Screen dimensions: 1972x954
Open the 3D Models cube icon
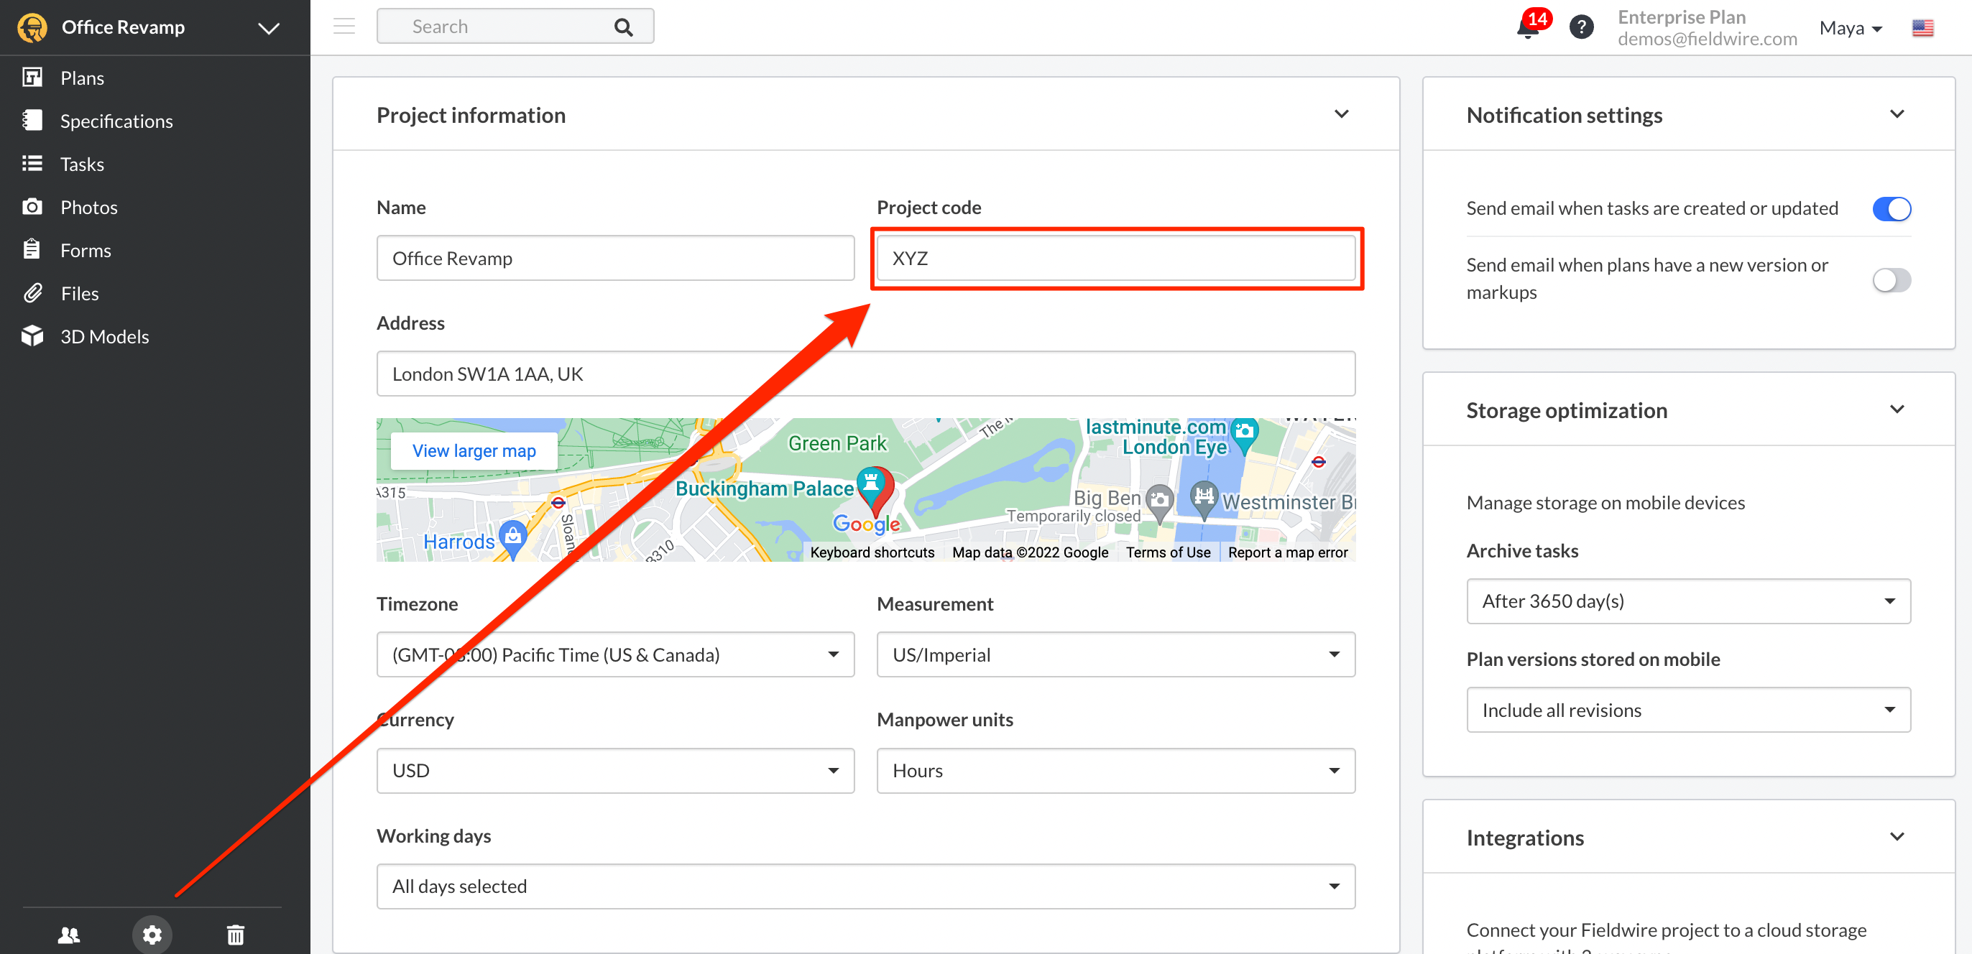click(32, 336)
